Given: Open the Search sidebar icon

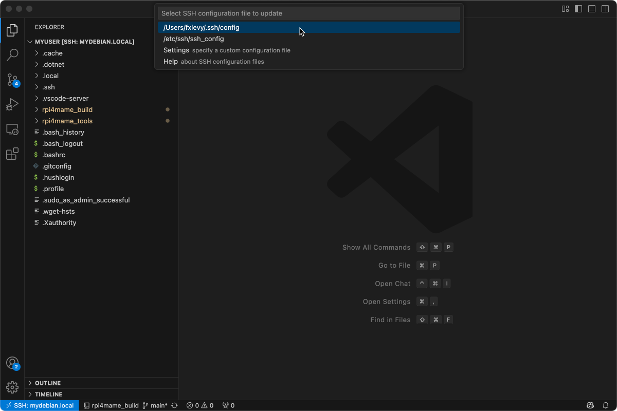Looking at the screenshot, I should 12,54.
